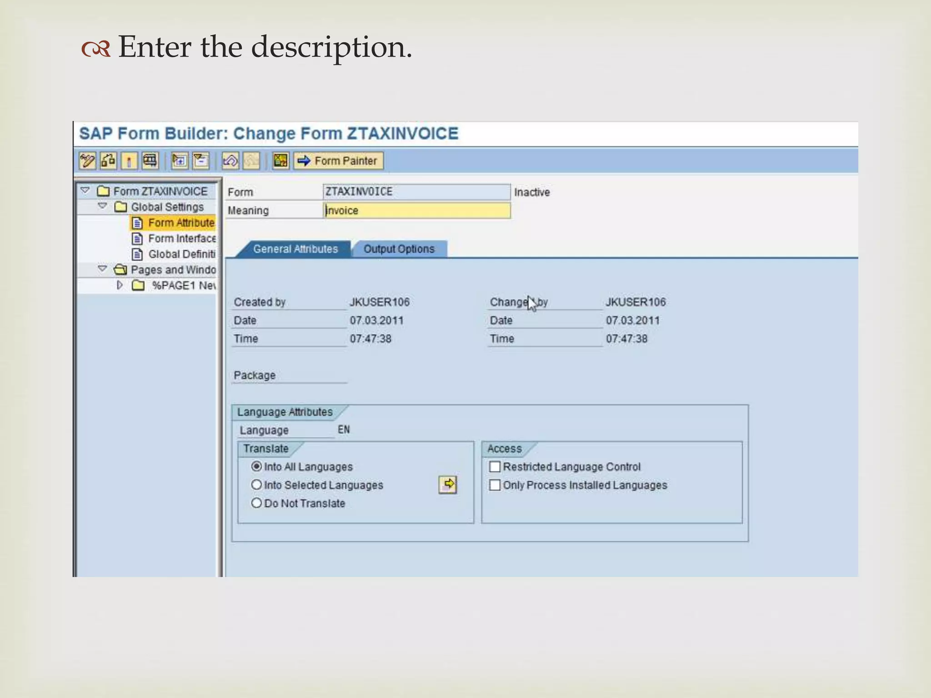Click Created by value JKUSER106
This screenshot has width=931, height=698.
380,302
